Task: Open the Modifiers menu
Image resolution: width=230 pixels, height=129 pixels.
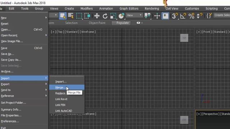Action: click(x=87, y=9)
